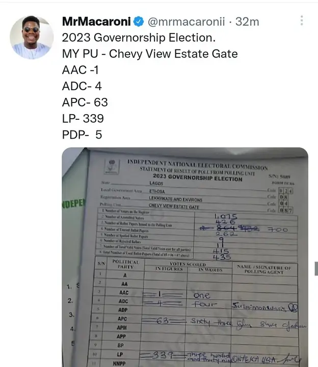
Task: Click the blue verified badge
Action: click(139, 22)
